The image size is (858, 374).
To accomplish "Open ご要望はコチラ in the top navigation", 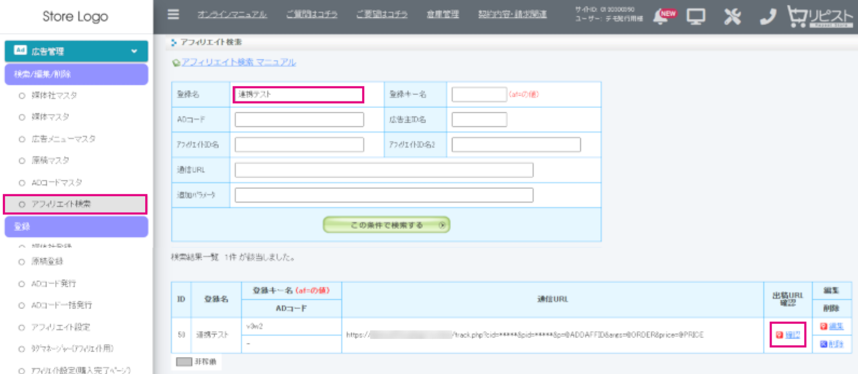I will pos(382,14).
